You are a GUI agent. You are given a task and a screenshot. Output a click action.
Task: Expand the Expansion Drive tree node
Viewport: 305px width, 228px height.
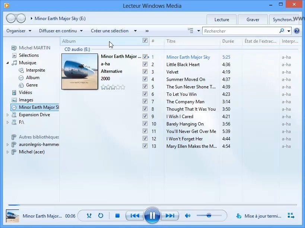tap(8, 115)
